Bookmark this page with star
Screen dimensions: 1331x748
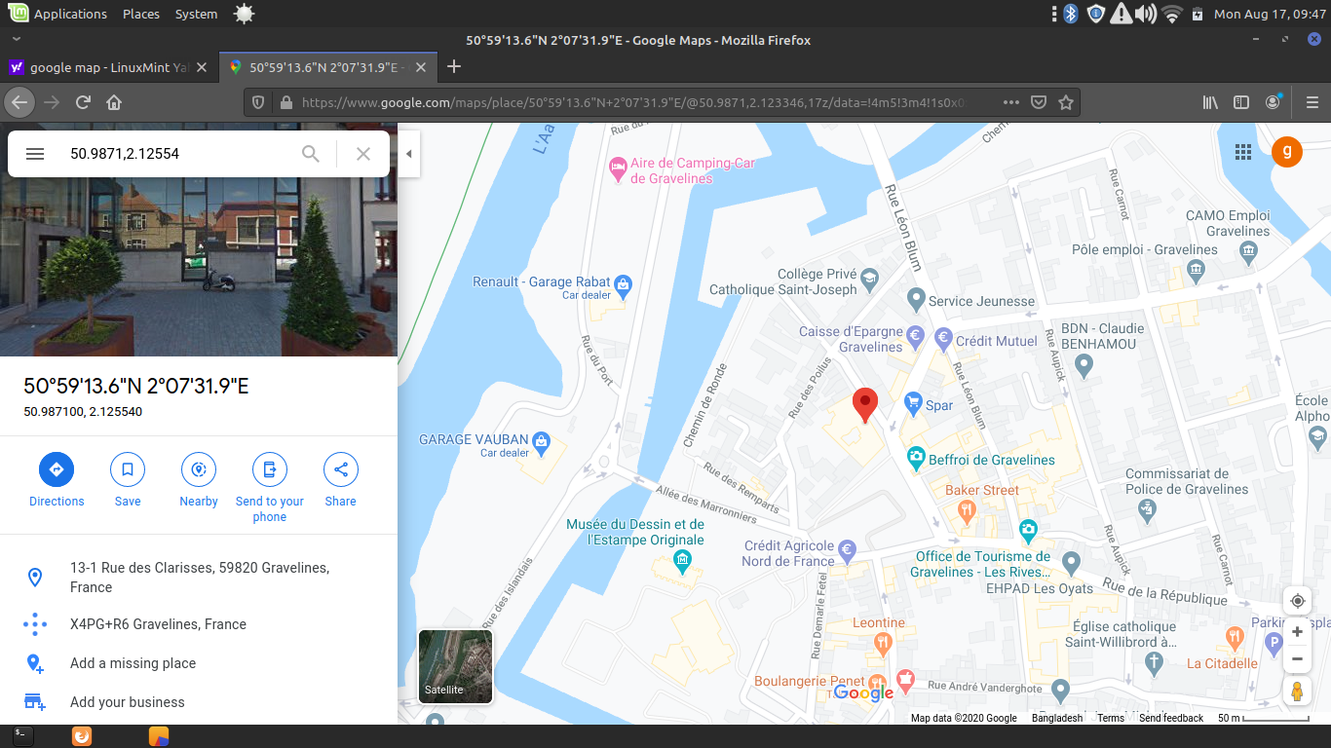coord(1066,102)
